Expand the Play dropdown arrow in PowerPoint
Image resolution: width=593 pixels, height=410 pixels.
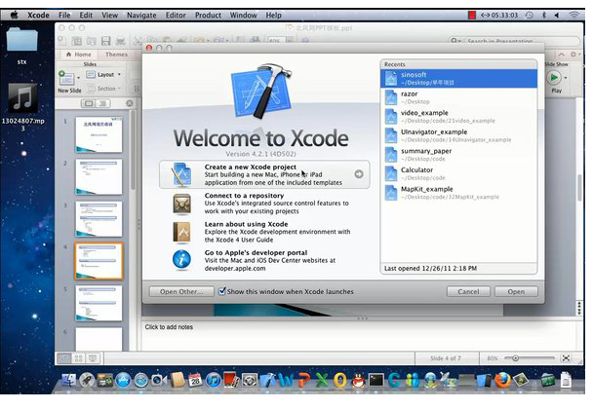[x=566, y=78]
